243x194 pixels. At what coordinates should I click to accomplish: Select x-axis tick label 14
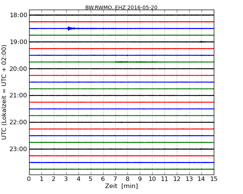pos(202,179)
